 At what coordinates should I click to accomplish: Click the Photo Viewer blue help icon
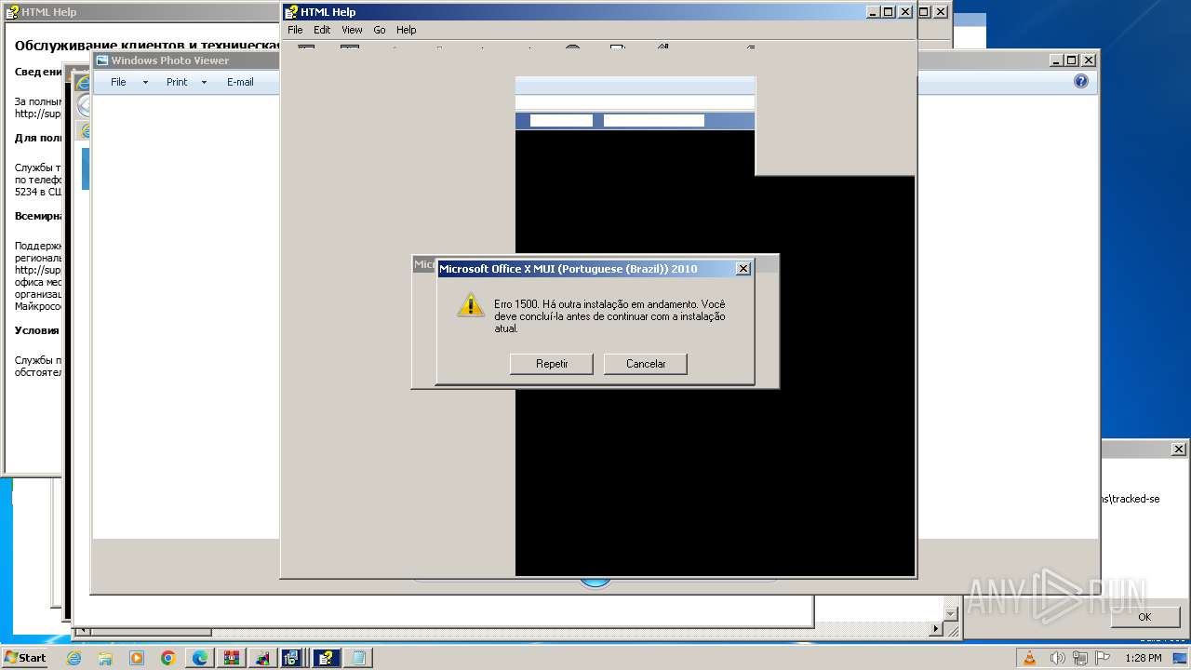(1081, 81)
